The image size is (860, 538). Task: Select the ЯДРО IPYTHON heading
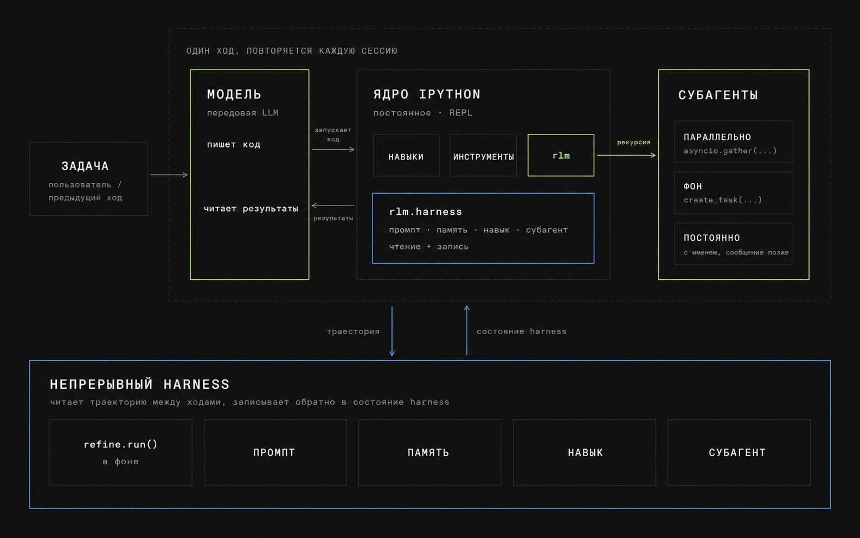427,94
